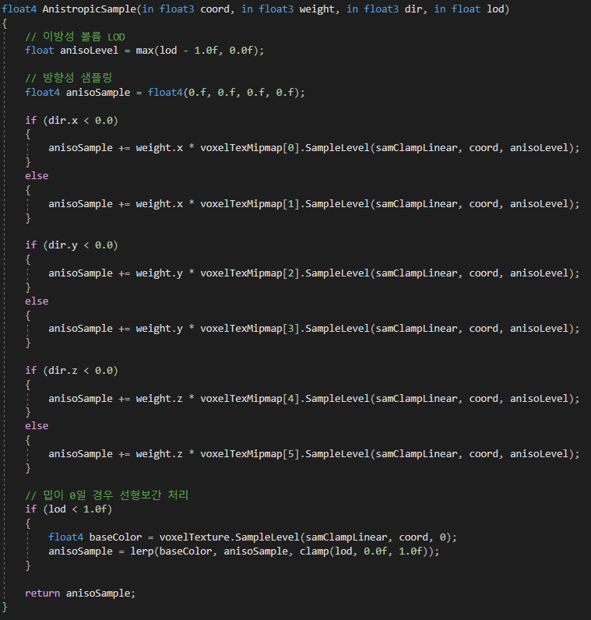This screenshot has height=620, width=591.
Task: Click the lerp(baseColor, anisoSample...) call
Action: 282,551
